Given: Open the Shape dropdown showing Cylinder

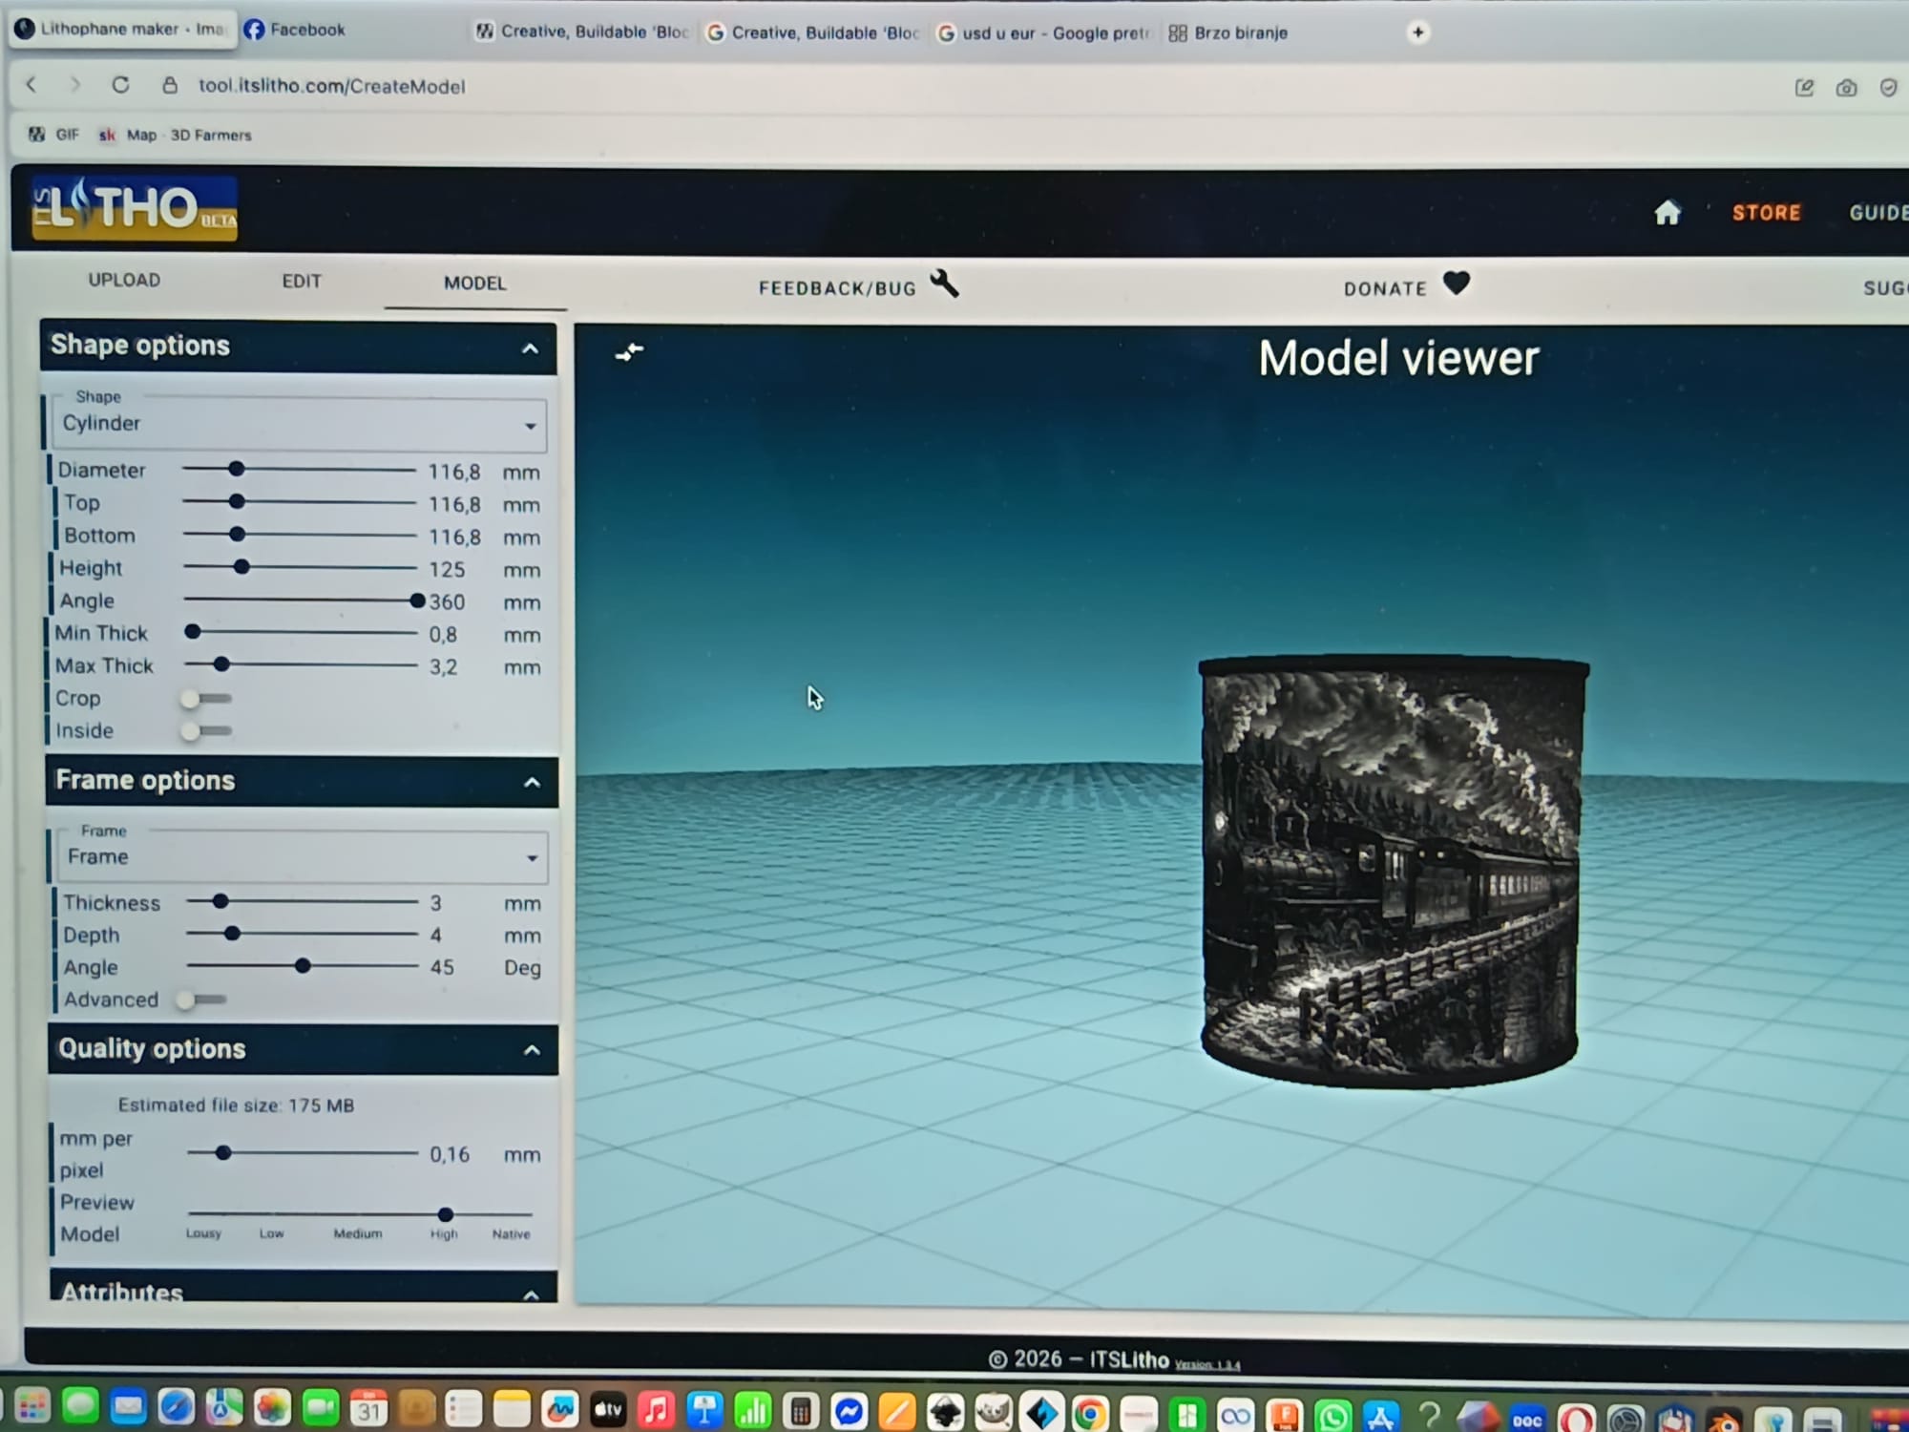Looking at the screenshot, I should pos(299,423).
